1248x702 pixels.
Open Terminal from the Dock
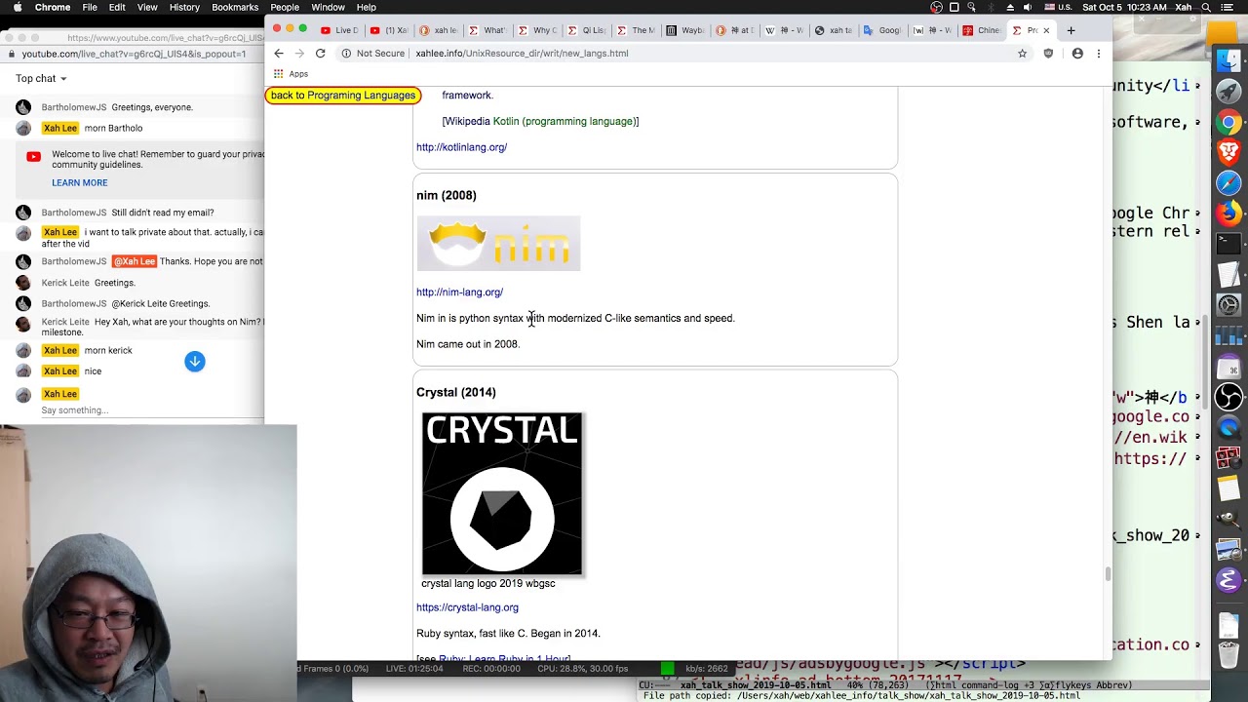pos(1228,243)
